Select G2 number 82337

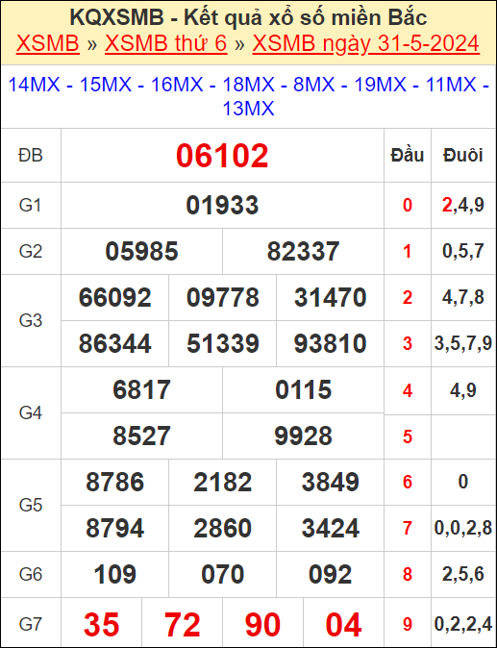coord(303,251)
